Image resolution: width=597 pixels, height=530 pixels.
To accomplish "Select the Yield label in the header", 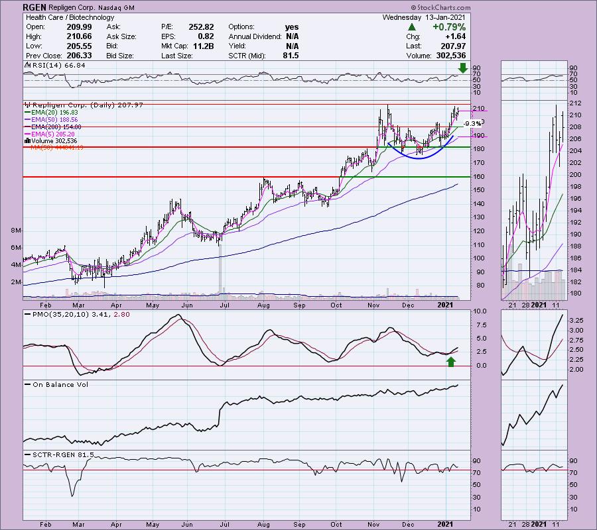I will [237, 46].
